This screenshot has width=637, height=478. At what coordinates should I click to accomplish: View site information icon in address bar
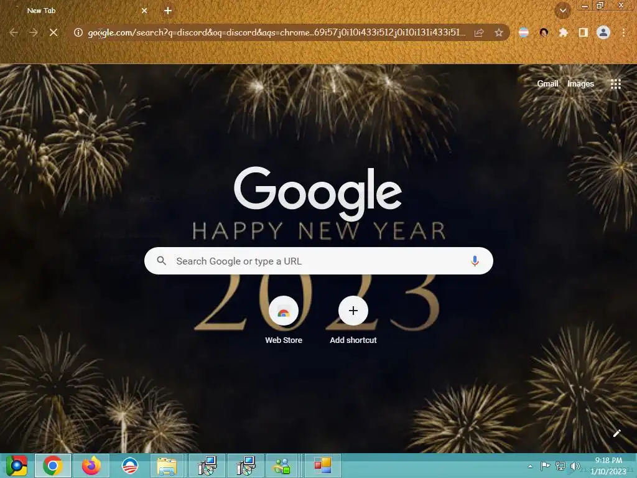(x=78, y=32)
